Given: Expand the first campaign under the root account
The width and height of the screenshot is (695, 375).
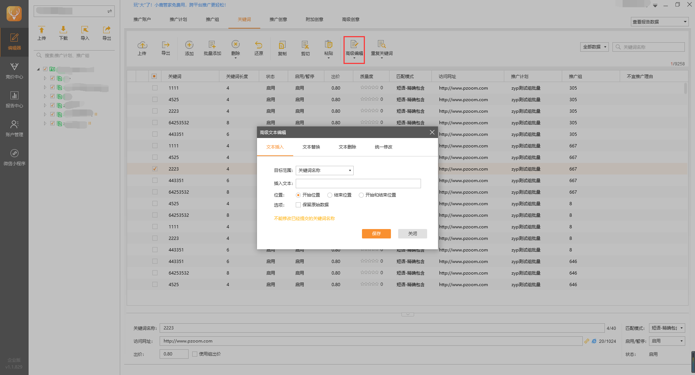Looking at the screenshot, I should click(45, 78).
